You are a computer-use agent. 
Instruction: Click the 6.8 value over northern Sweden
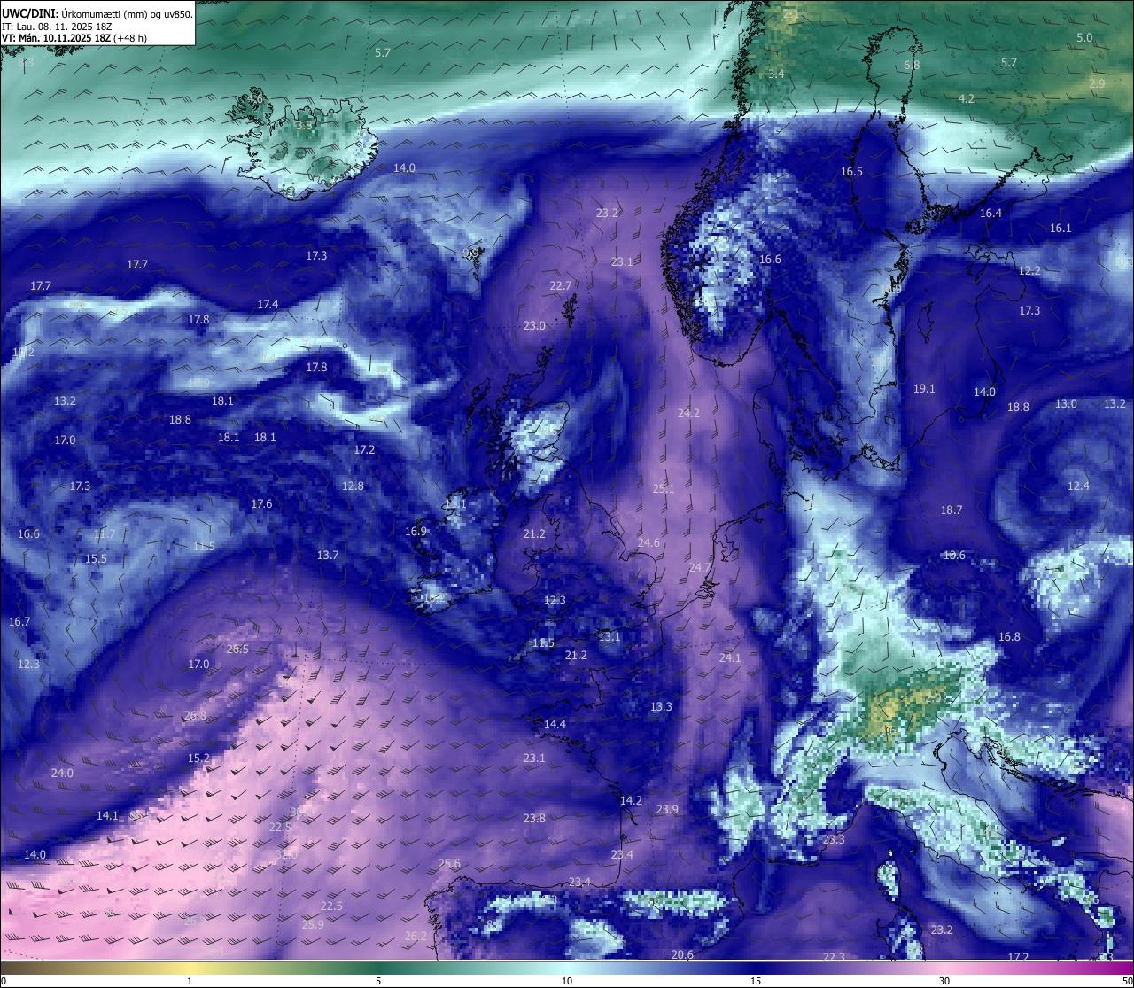(912, 65)
